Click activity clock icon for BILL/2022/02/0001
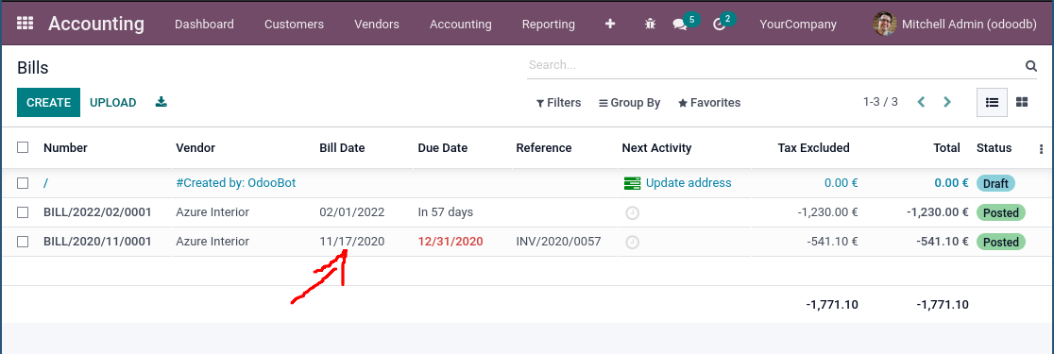The width and height of the screenshot is (1054, 354). (x=632, y=213)
